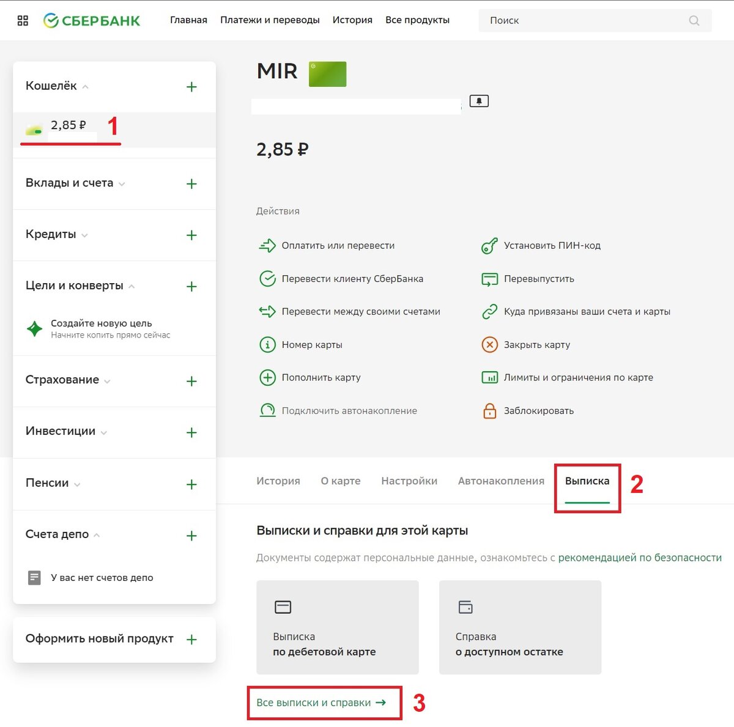This screenshot has width=734, height=727.
Task: Add new Кредиты with plus icon
Action: (191, 235)
